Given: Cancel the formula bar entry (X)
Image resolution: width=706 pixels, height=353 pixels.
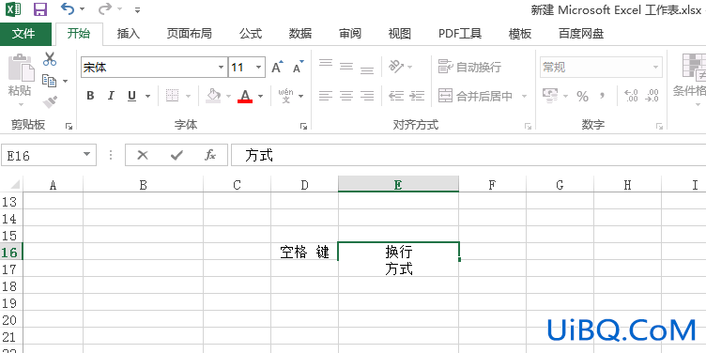Looking at the screenshot, I should coord(143,155).
